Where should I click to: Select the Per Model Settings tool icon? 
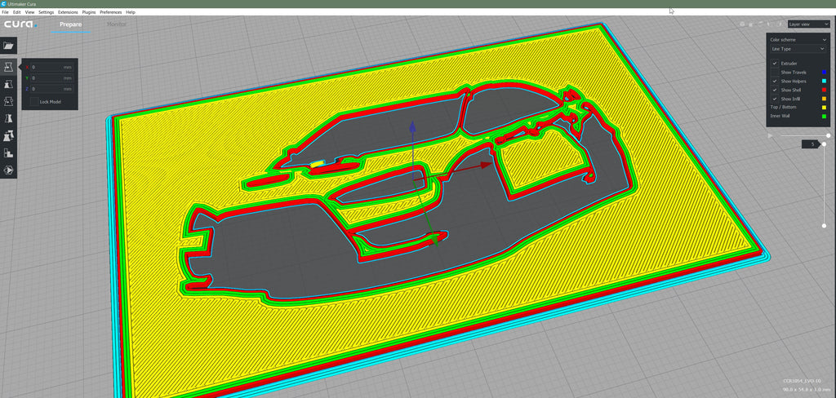coord(8,136)
